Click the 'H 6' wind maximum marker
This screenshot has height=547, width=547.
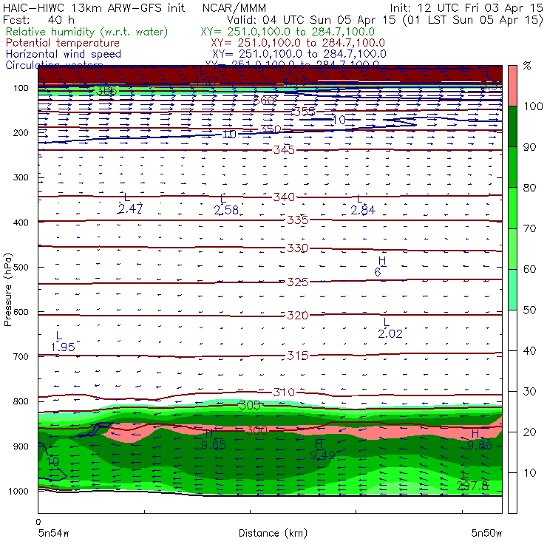pyautogui.click(x=380, y=267)
